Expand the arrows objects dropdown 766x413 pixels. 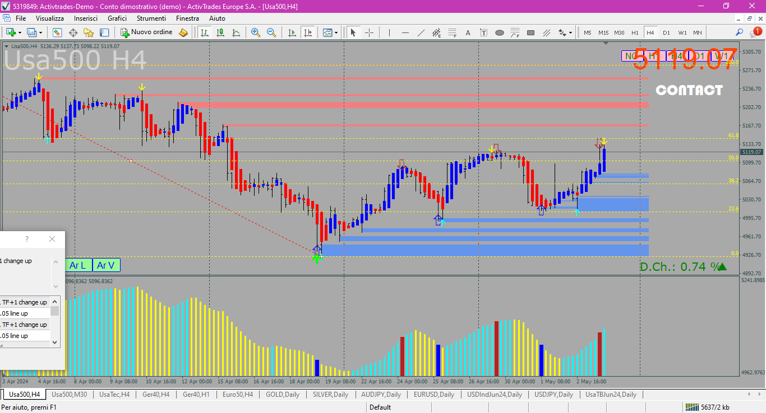(x=571, y=32)
